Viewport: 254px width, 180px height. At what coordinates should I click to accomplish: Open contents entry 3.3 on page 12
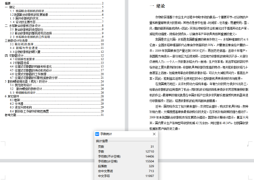(x=57, y=52)
